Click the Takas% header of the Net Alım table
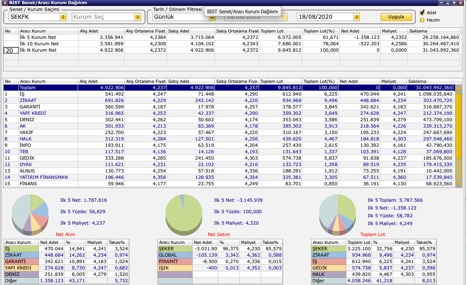The width and height of the screenshot is (467, 285). pos(118,242)
